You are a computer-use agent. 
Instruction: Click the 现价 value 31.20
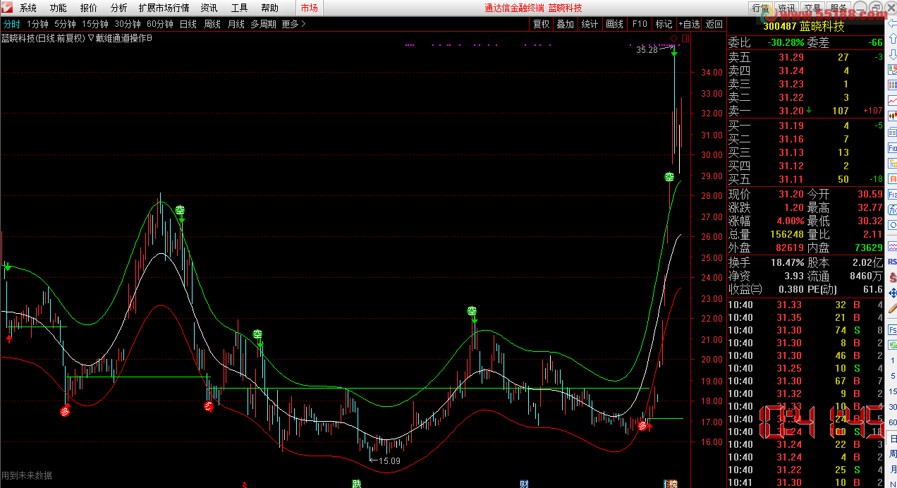[x=791, y=194]
